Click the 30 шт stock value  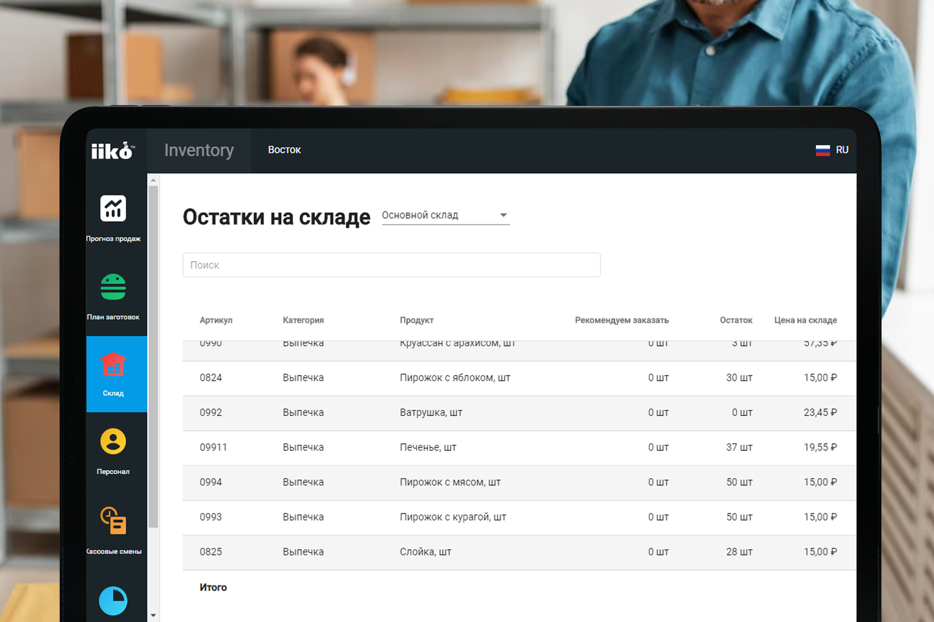739,378
